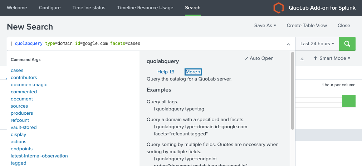Expand the Save As menu
The width and height of the screenshot is (362, 166).
click(x=265, y=26)
